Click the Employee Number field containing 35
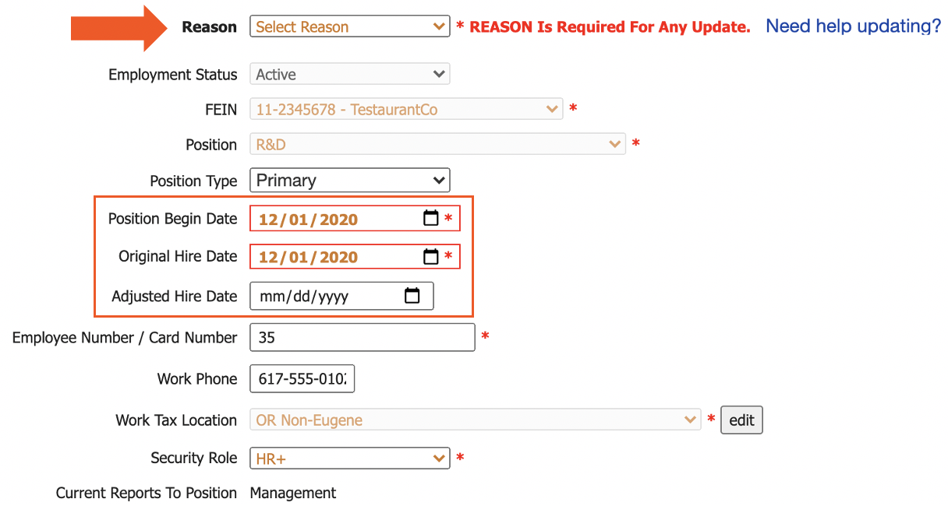This screenshot has height=506, width=948. point(362,337)
